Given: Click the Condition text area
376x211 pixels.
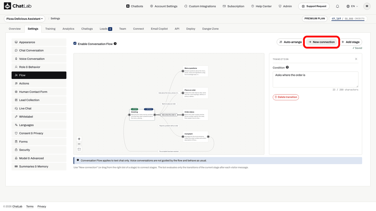Looking at the screenshot, I should coord(316,79).
